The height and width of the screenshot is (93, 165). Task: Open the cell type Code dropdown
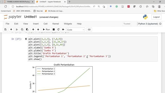coord(76,30)
